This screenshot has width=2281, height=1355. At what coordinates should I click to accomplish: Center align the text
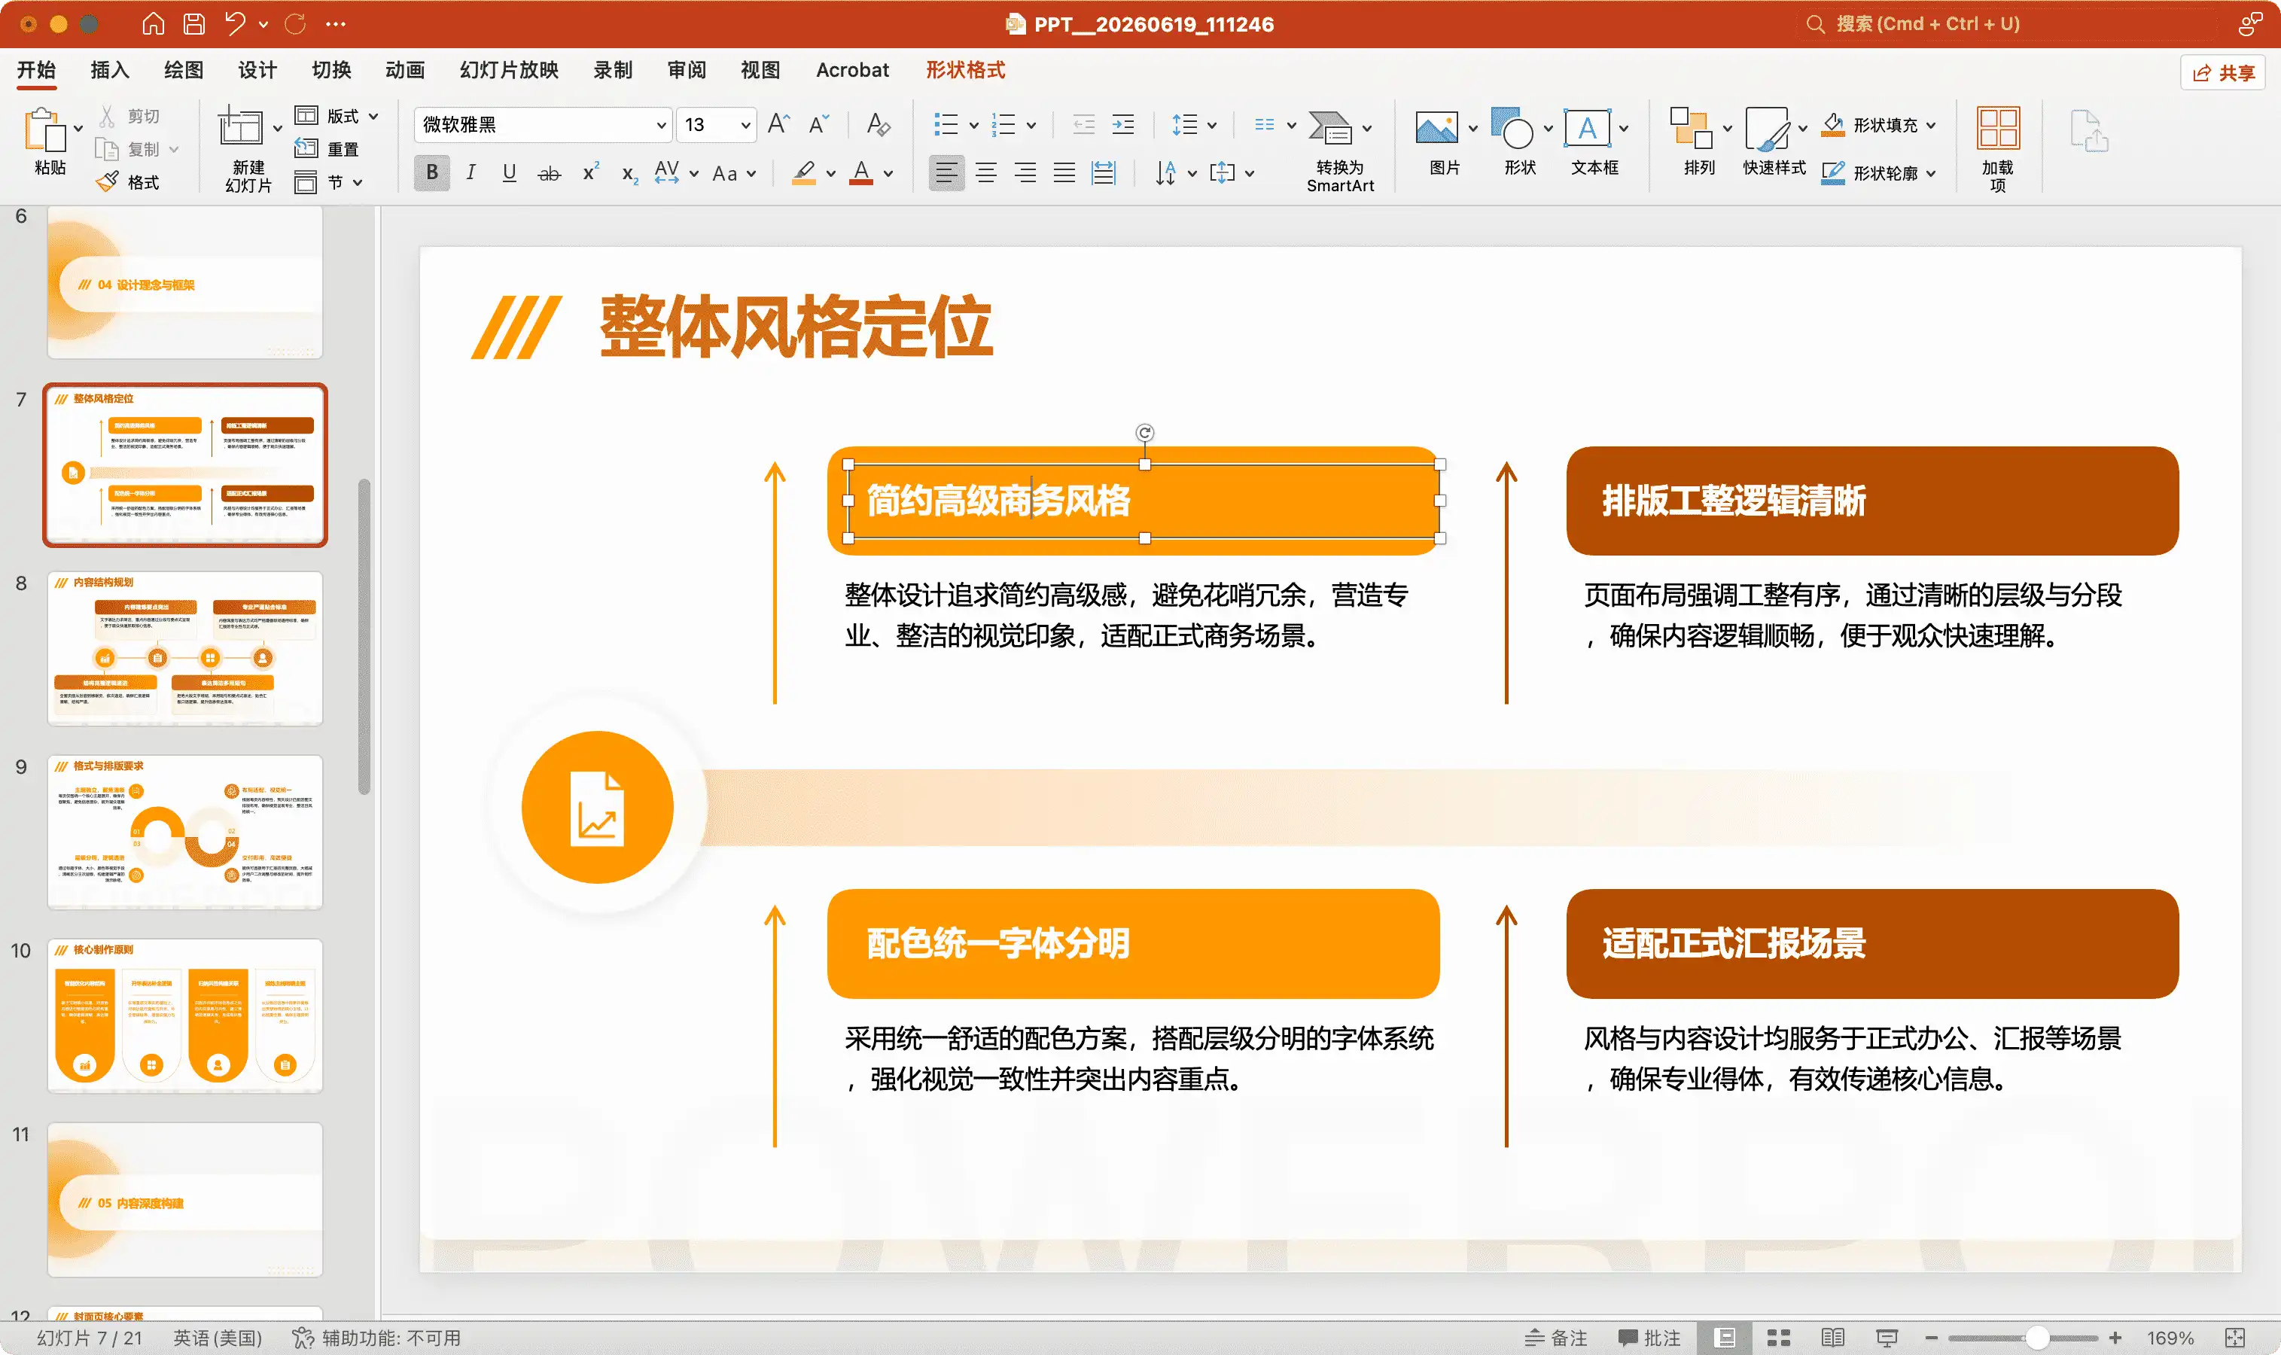(x=986, y=172)
